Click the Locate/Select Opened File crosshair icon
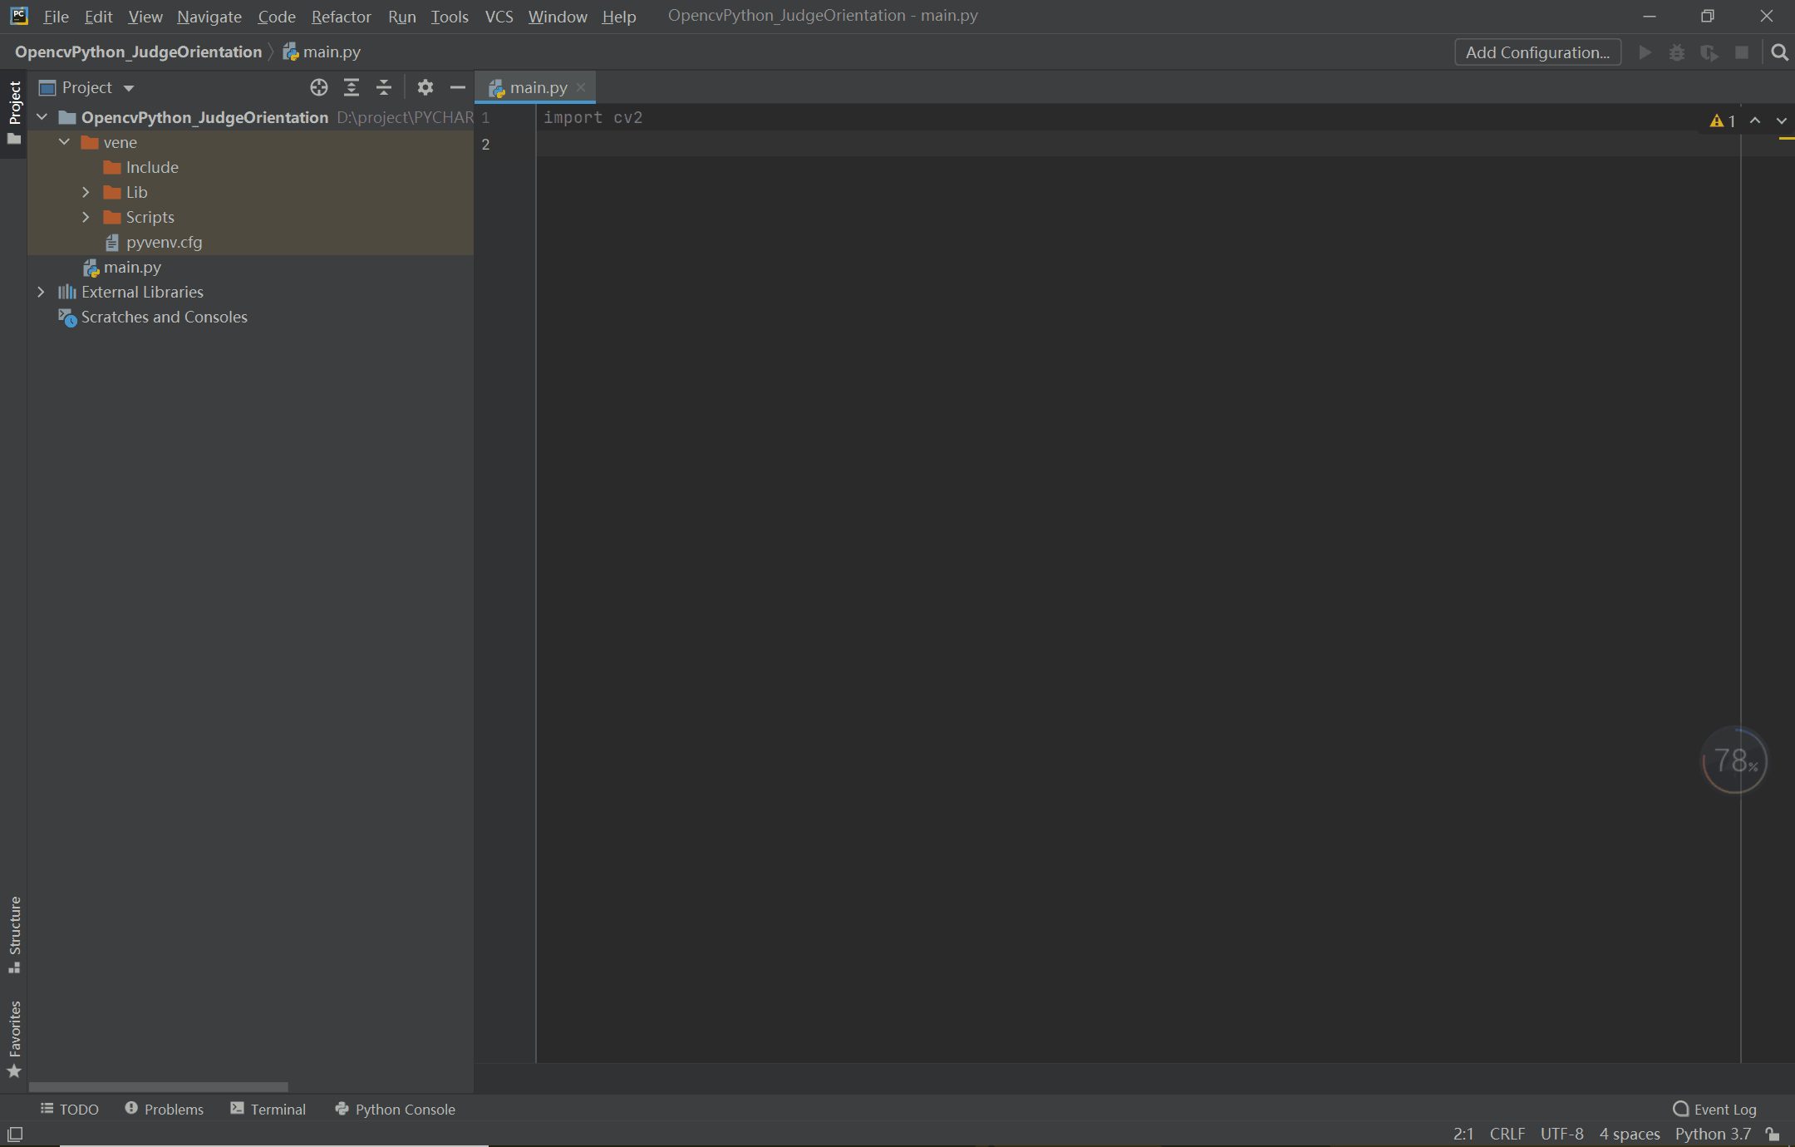The image size is (1795, 1147). (319, 87)
